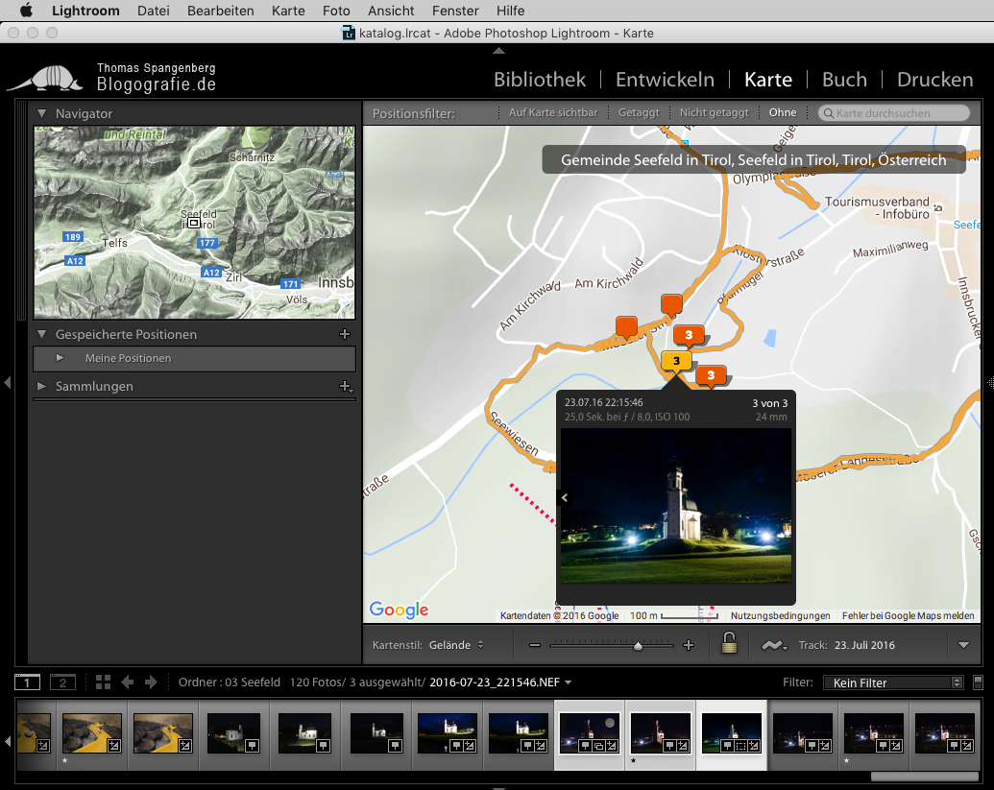Open second window display button 2
Viewport: 994px width, 790px height.
point(62,682)
